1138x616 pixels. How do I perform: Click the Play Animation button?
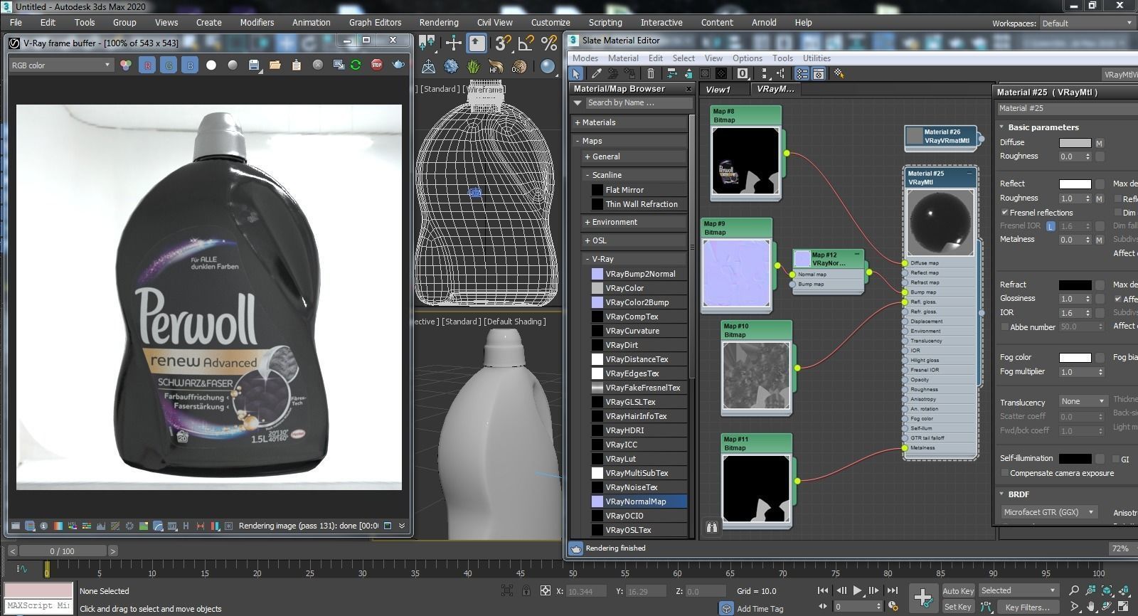click(x=857, y=590)
